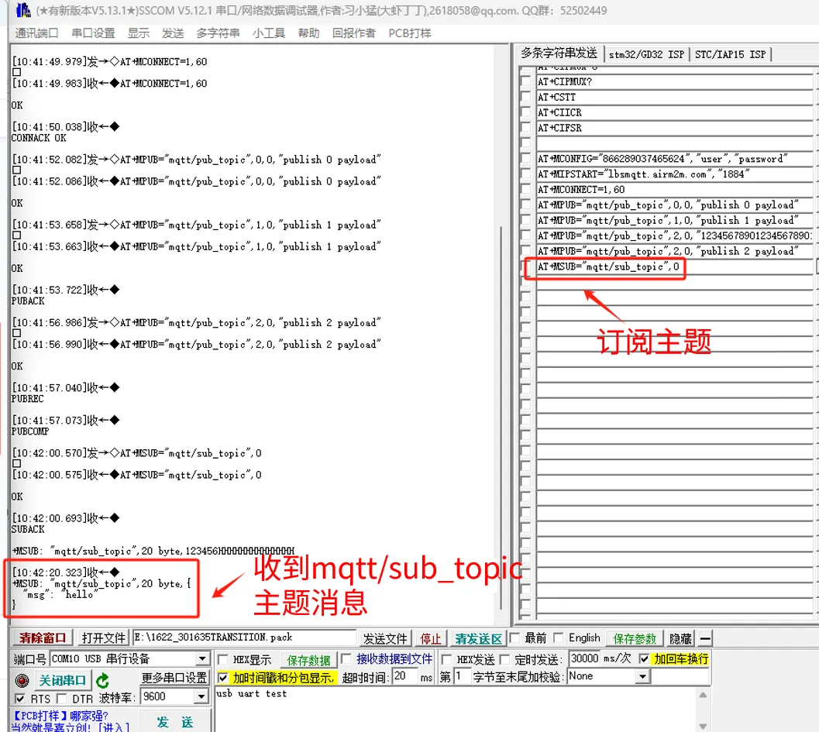Open the 回报作者 menu

353,33
